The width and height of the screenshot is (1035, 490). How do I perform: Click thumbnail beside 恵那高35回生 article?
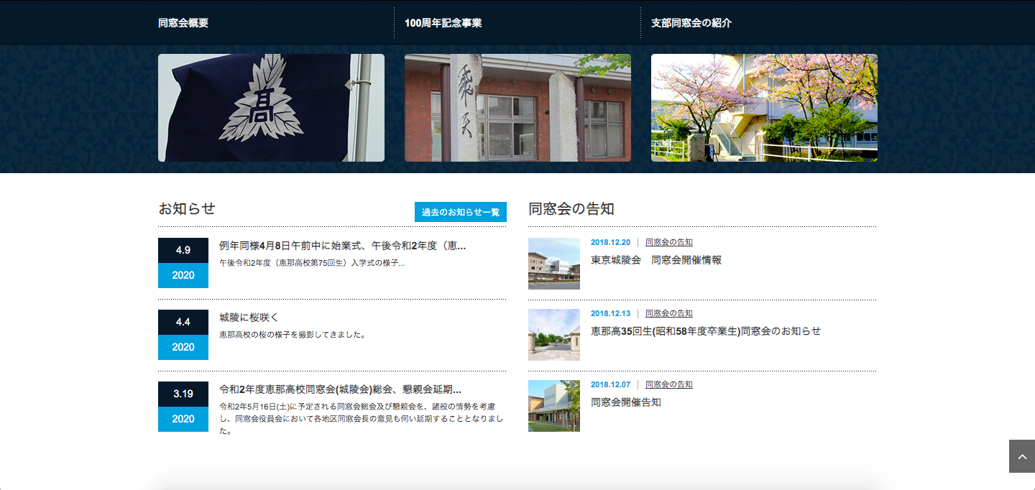pos(554,335)
